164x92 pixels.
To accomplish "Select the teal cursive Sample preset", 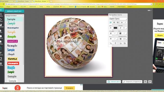I will 11,23.
